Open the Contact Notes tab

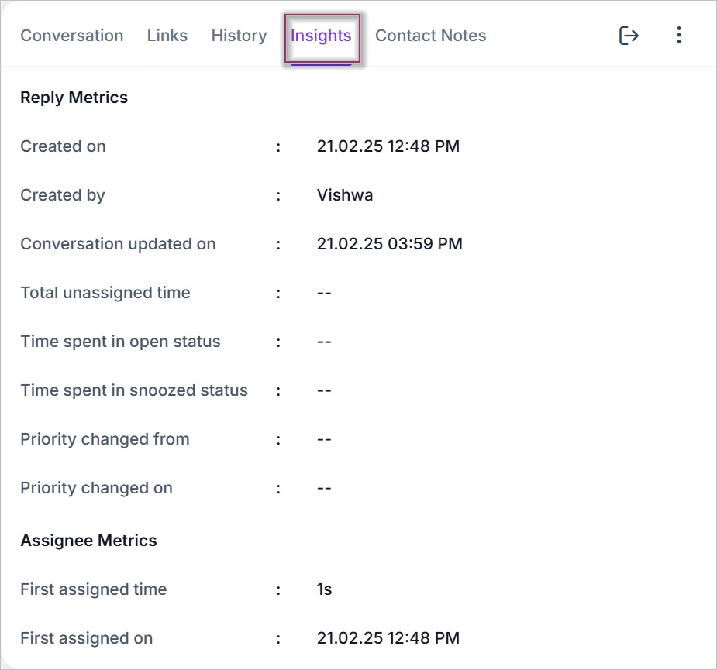click(x=430, y=36)
